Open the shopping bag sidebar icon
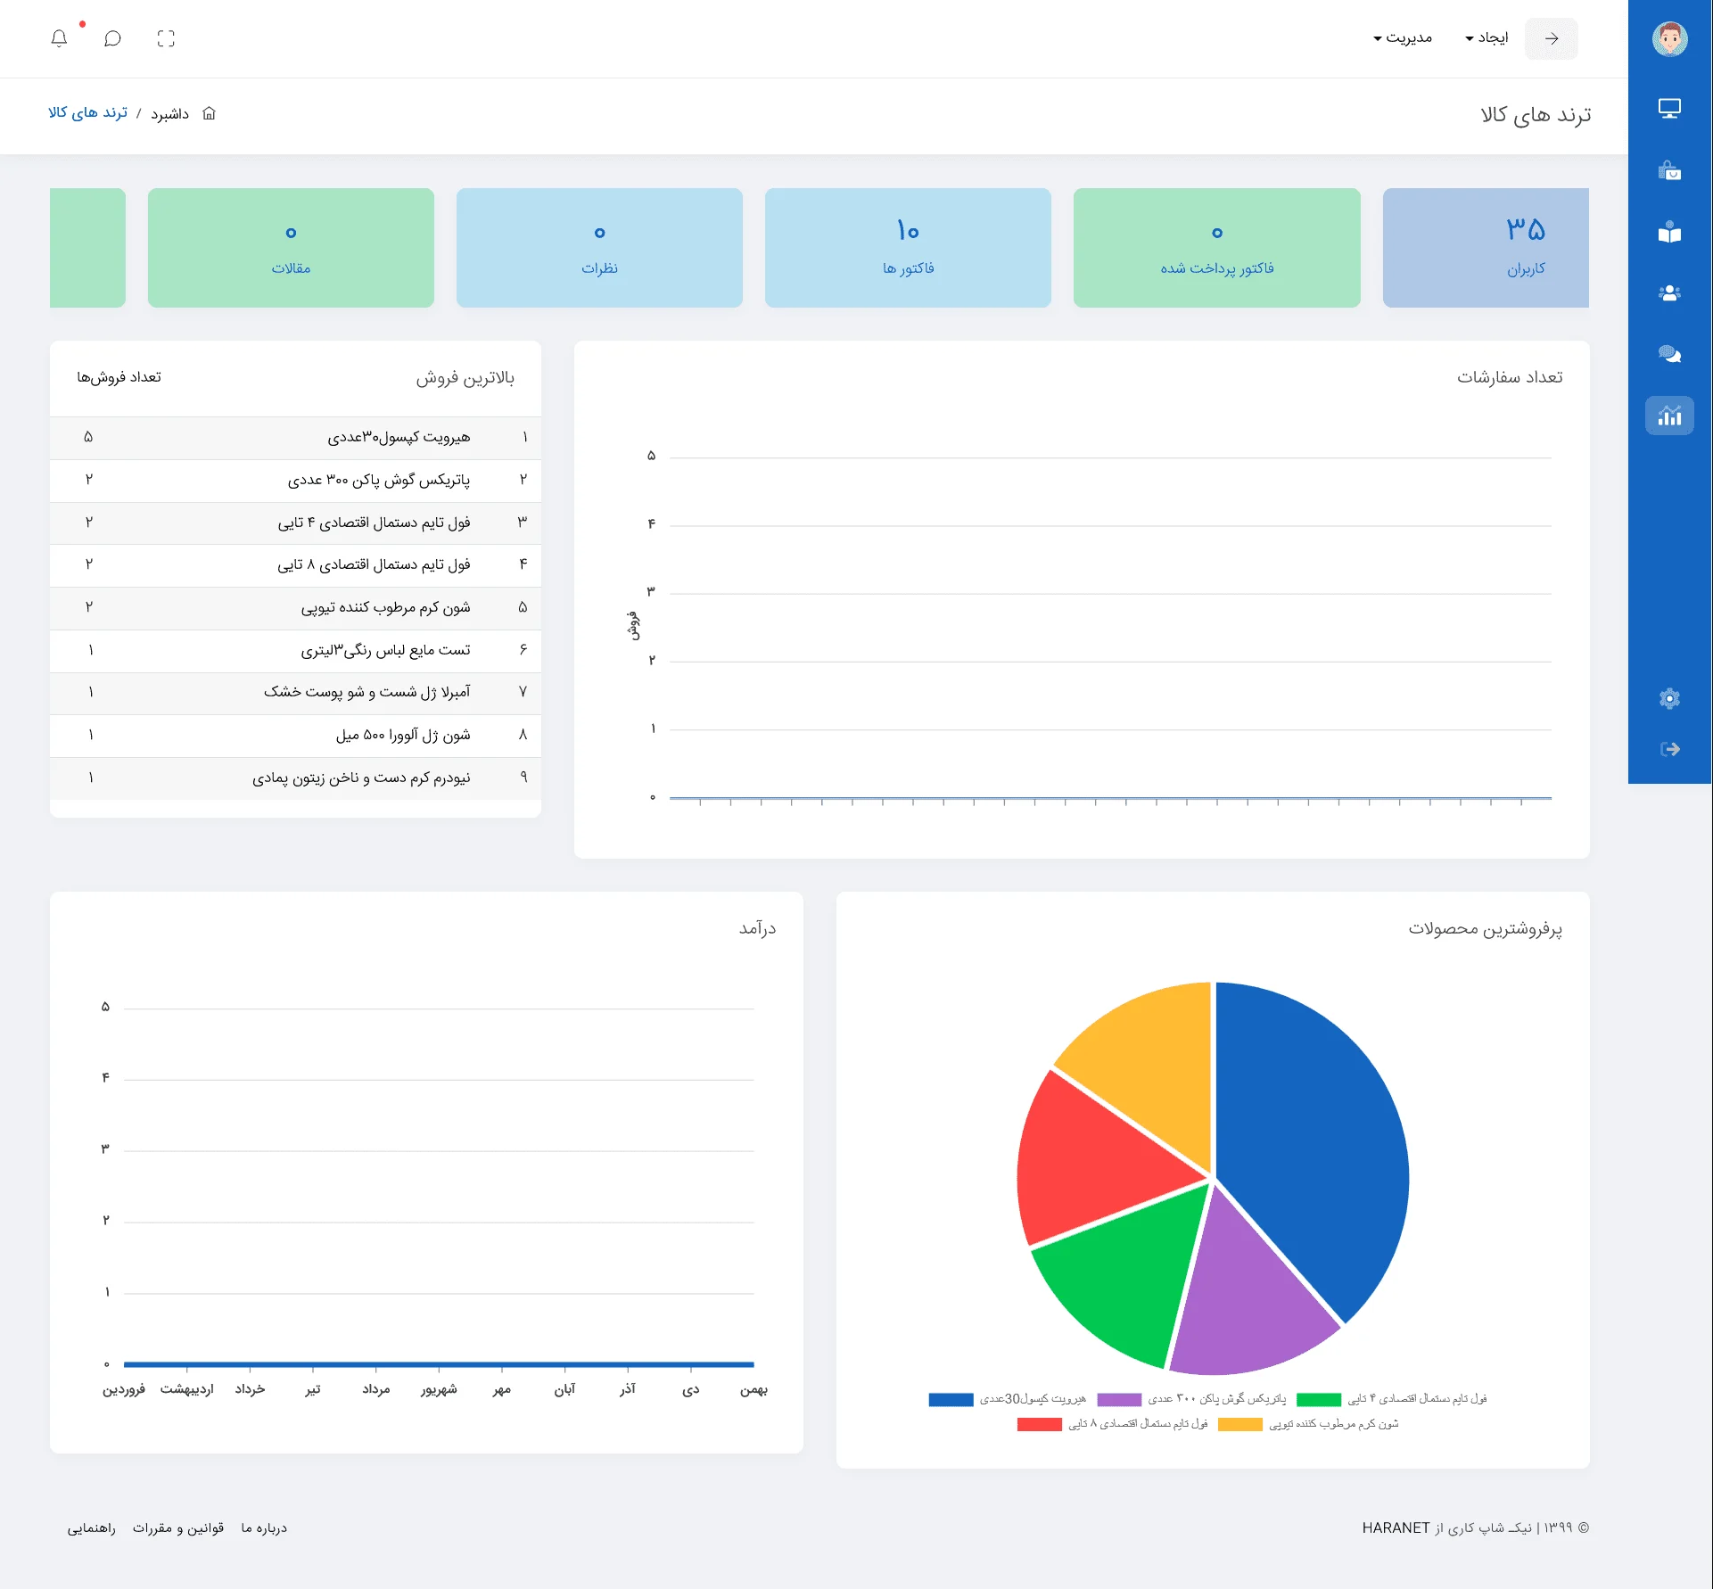 tap(1669, 170)
